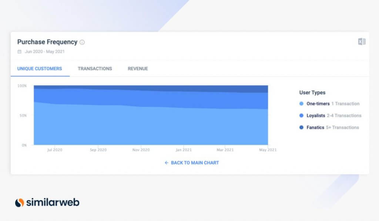Select the Unique Customers tab
Screen dimensions: 379x221
click(40, 68)
